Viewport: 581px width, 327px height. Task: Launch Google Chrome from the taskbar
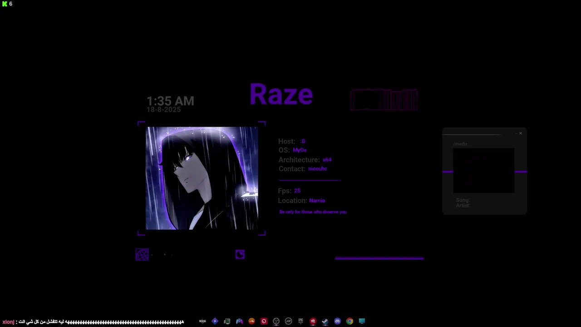(350, 321)
